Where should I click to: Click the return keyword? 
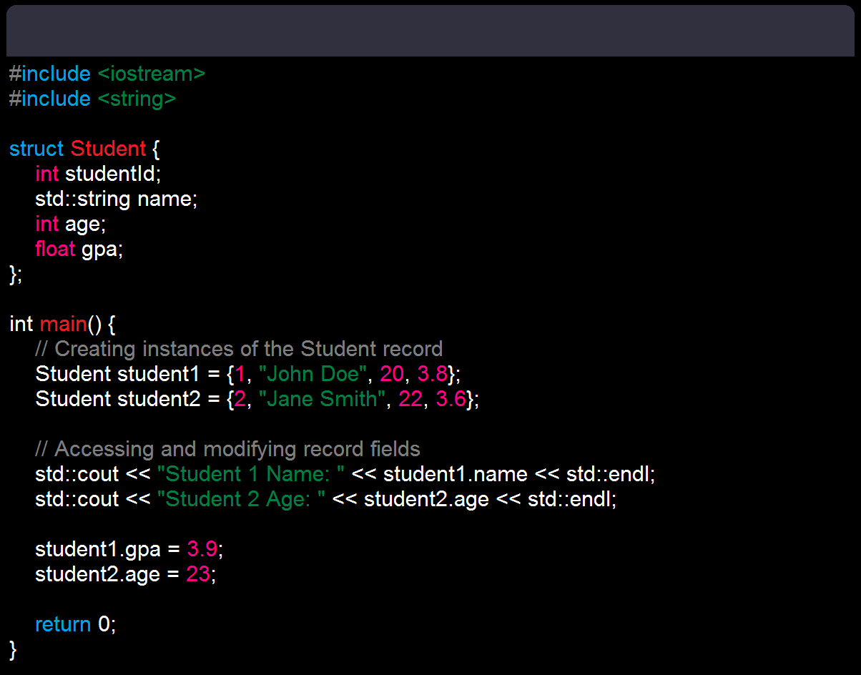63,624
